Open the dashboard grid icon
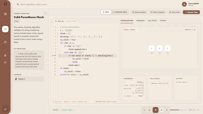Image resolution: width=203 pixels, height=114 pixels. click(5, 14)
